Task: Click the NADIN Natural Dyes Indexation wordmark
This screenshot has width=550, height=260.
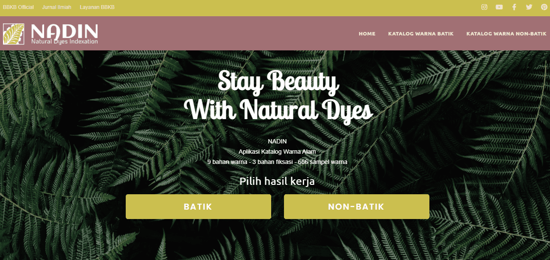Action: pos(65,34)
